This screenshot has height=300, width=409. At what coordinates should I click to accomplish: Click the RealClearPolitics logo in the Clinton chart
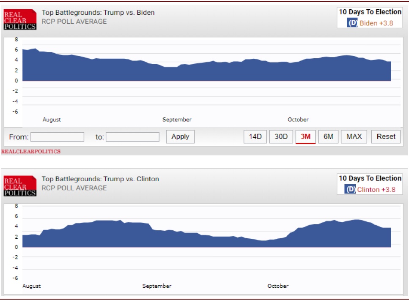coord(20,186)
